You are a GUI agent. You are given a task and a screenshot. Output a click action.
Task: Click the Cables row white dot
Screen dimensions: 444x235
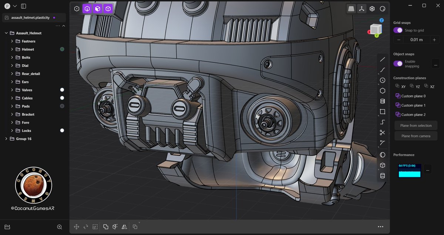click(x=62, y=98)
